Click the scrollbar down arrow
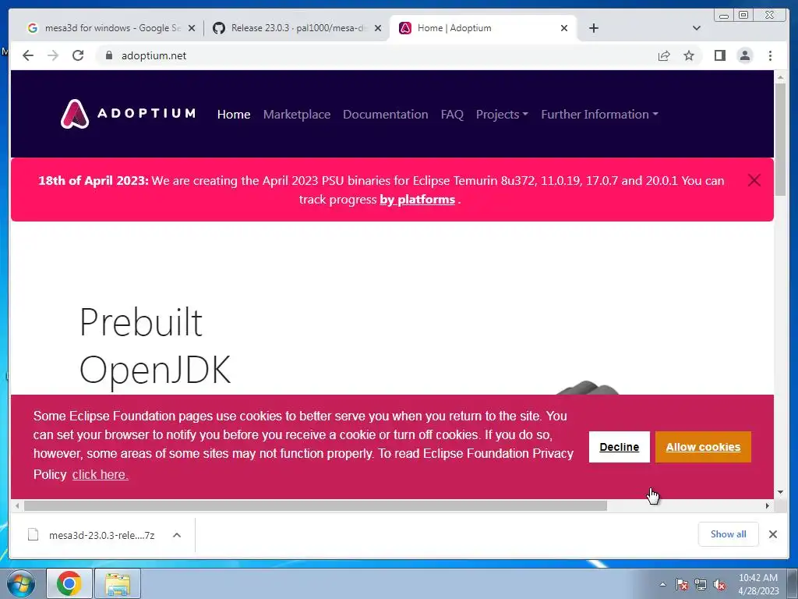 (781, 492)
